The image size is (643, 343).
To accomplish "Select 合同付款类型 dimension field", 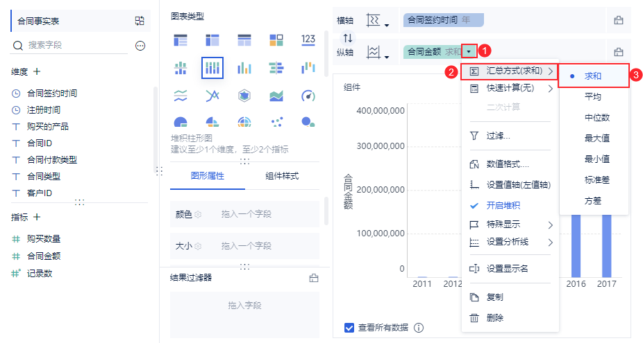I will pyautogui.click(x=51, y=160).
